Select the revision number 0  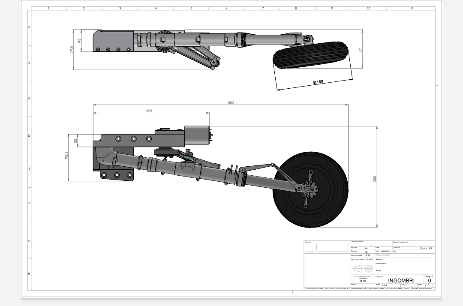pos(430,281)
